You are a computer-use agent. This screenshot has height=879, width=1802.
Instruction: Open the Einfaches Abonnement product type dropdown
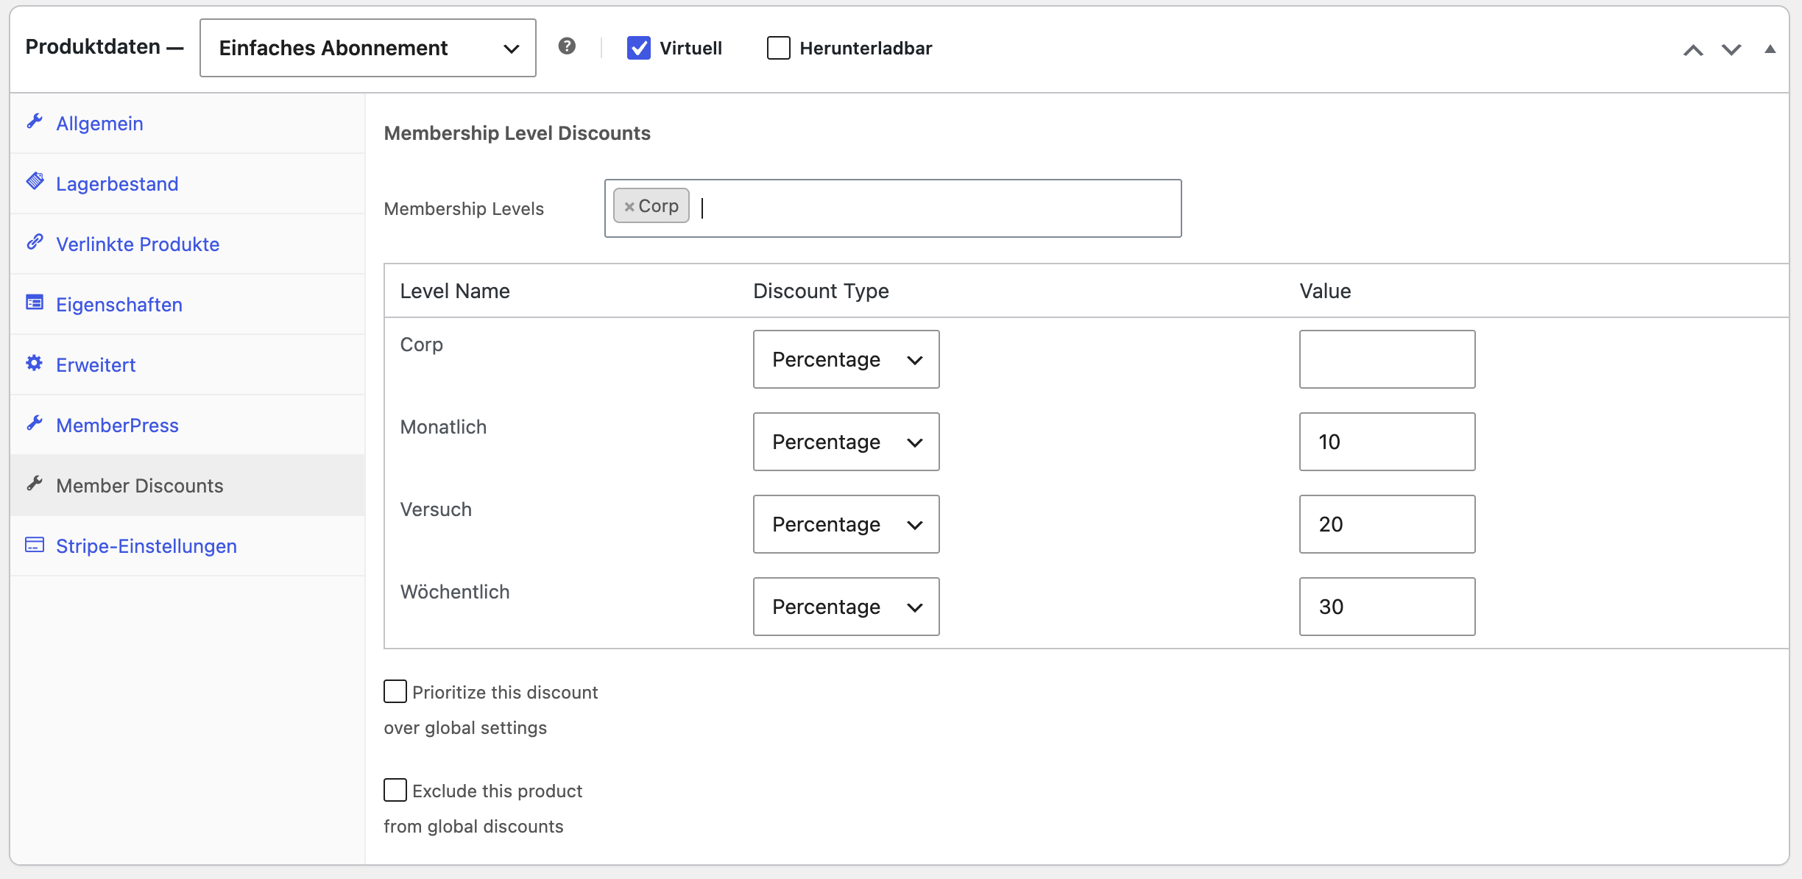tap(368, 48)
